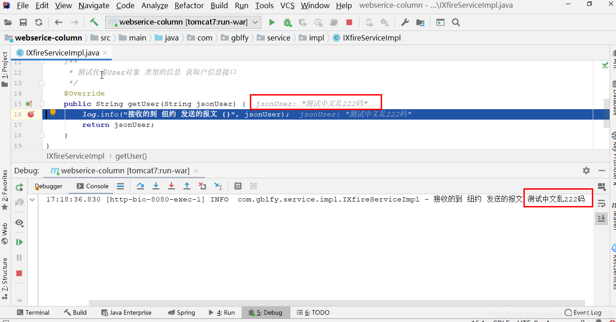Click the getUser() editor breadcrumb
616x322 pixels.
(131, 156)
